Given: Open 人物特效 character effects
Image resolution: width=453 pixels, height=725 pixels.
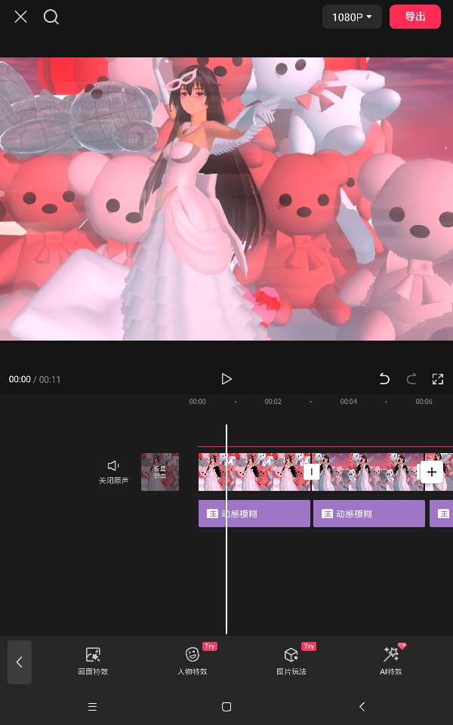Looking at the screenshot, I should pos(193,661).
